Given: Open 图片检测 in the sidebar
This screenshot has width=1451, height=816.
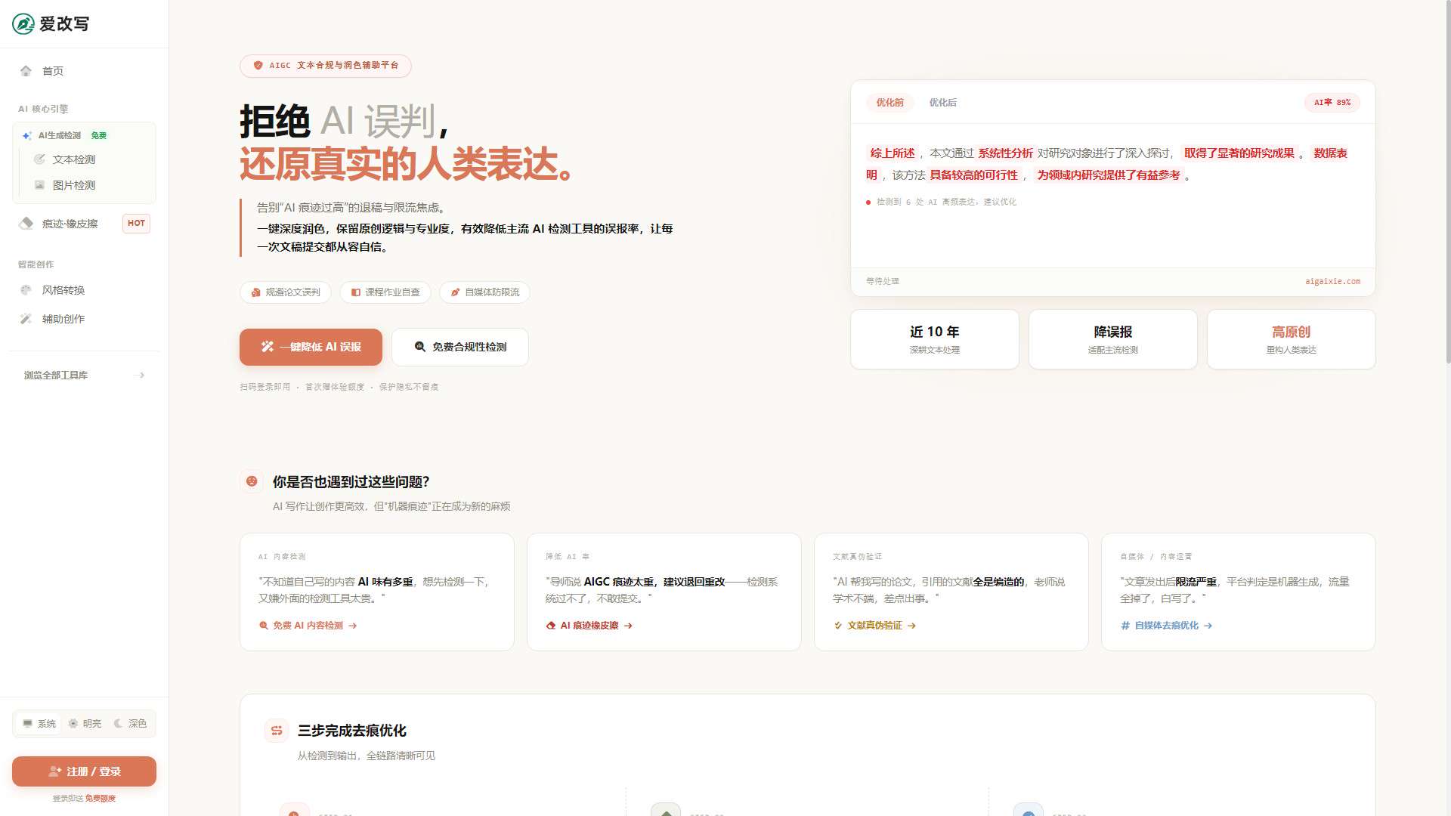Looking at the screenshot, I should pos(88,185).
